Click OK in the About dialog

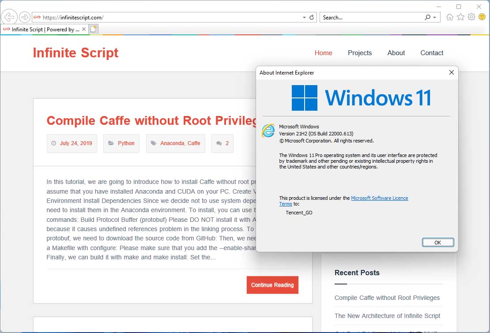(x=438, y=243)
